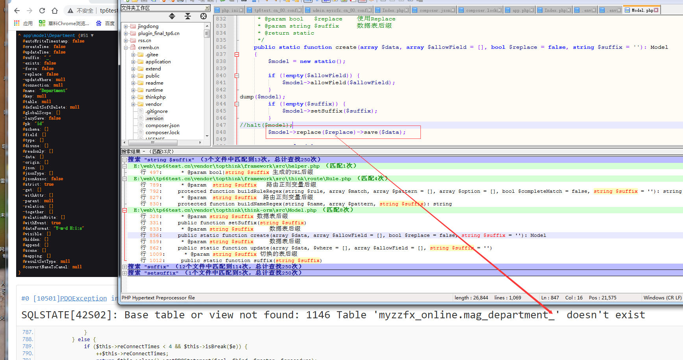Click the Chrome back arrow
683x360 pixels.
pos(17,11)
